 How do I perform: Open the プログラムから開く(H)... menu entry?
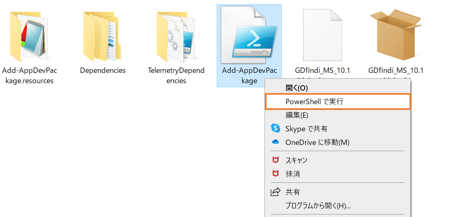pyautogui.click(x=318, y=205)
